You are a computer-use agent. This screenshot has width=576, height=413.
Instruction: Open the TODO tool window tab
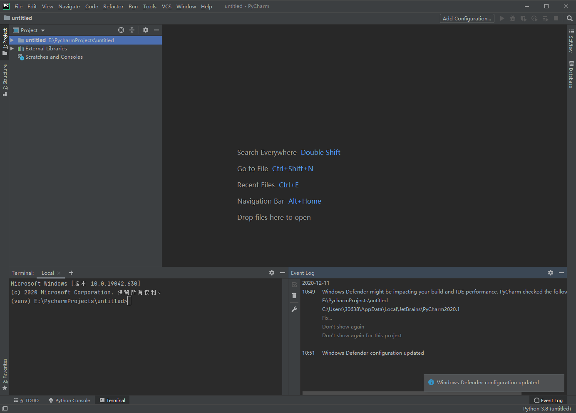coord(26,401)
